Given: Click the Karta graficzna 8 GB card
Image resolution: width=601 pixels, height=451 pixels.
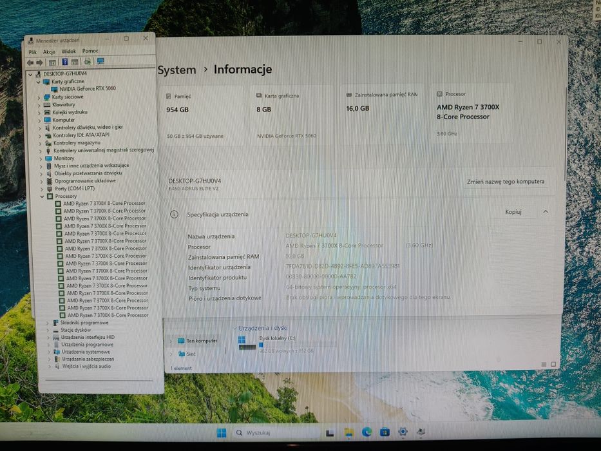Looking at the screenshot, I should point(291,114).
